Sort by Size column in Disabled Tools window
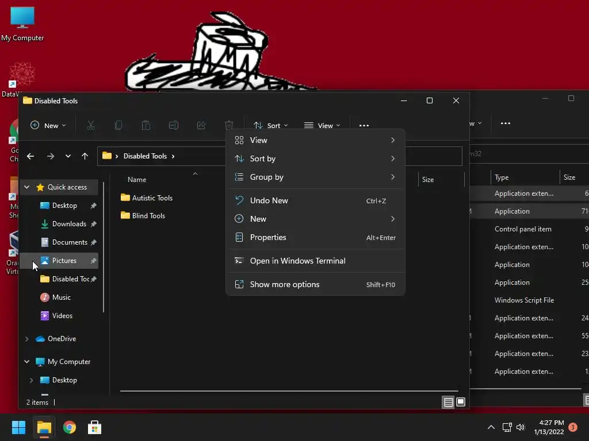 tap(428, 180)
